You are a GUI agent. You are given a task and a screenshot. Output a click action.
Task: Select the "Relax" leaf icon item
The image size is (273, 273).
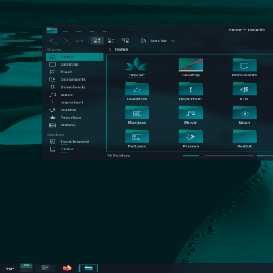(136, 64)
